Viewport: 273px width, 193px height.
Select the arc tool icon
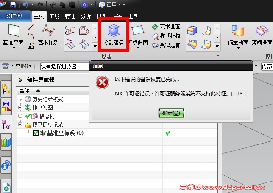tap(31, 36)
